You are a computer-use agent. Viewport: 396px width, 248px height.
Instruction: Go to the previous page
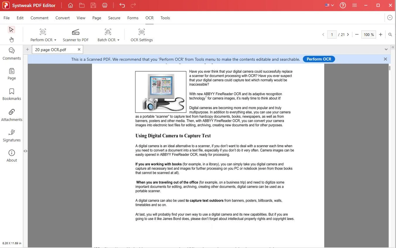coord(323,34)
